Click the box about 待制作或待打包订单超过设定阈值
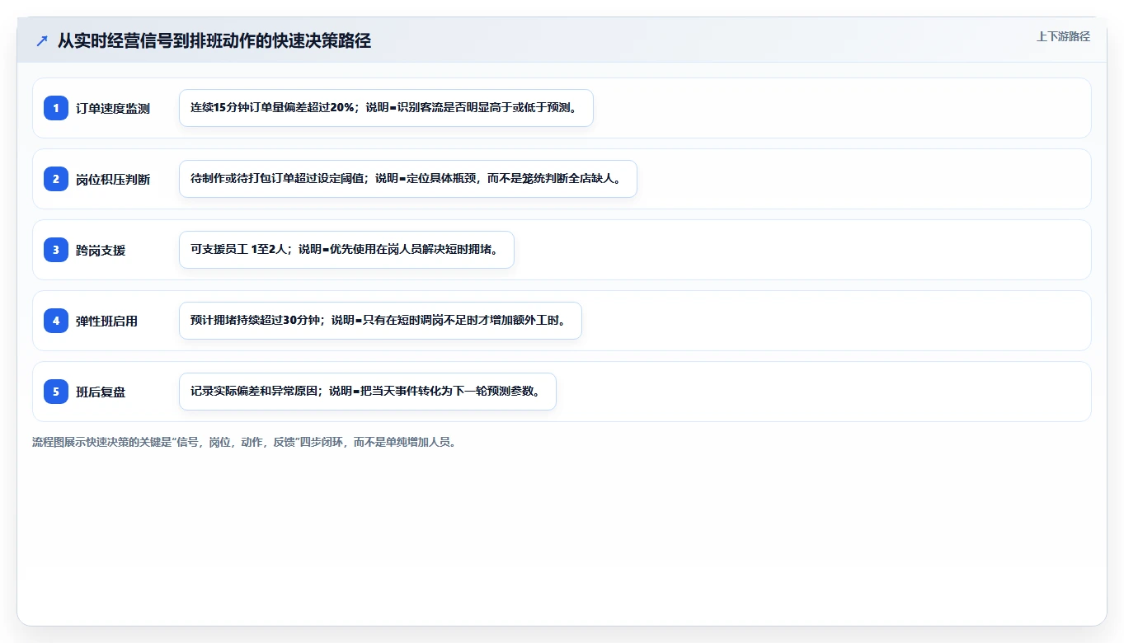 408,179
